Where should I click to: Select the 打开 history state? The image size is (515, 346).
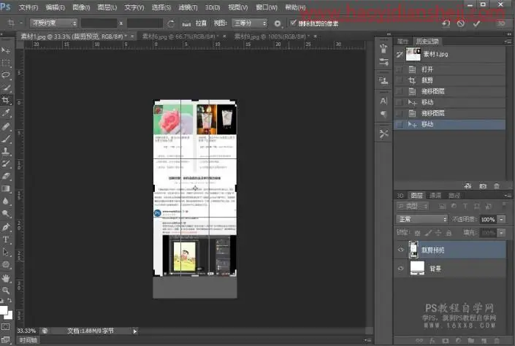[449, 69]
